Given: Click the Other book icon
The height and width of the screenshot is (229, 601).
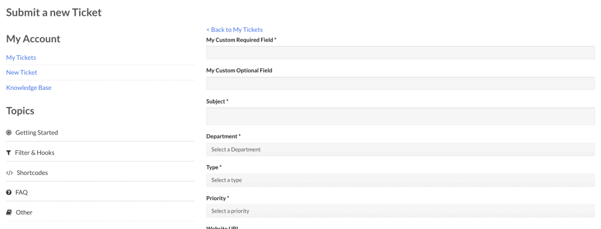Looking at the screenshot, I should tap(9, 213).
